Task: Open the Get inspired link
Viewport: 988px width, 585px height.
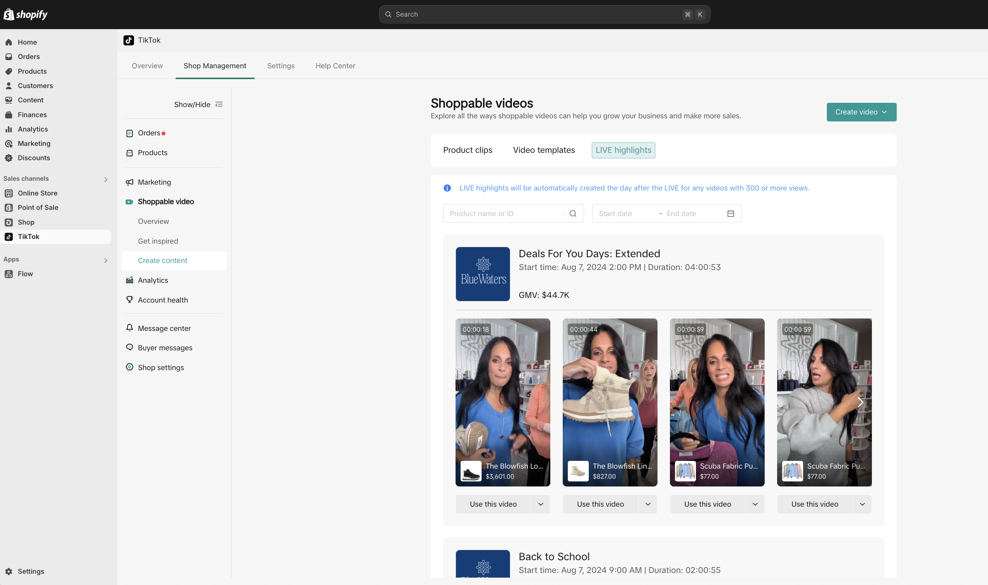Action: click(x=158, y=241)
